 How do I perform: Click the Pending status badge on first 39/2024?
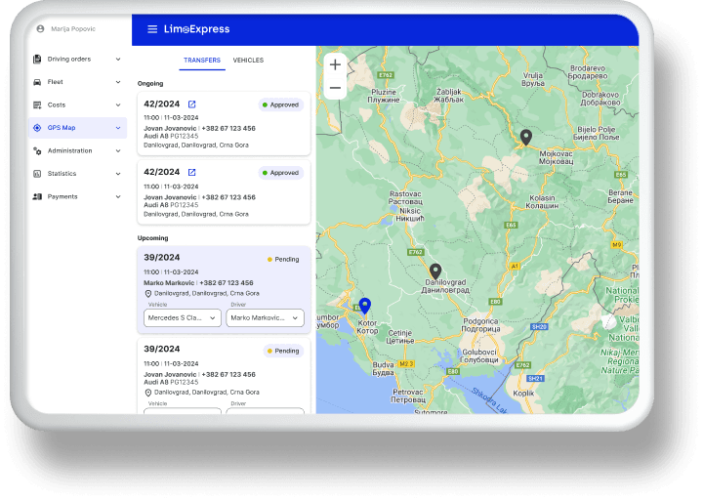coord(283,260)
